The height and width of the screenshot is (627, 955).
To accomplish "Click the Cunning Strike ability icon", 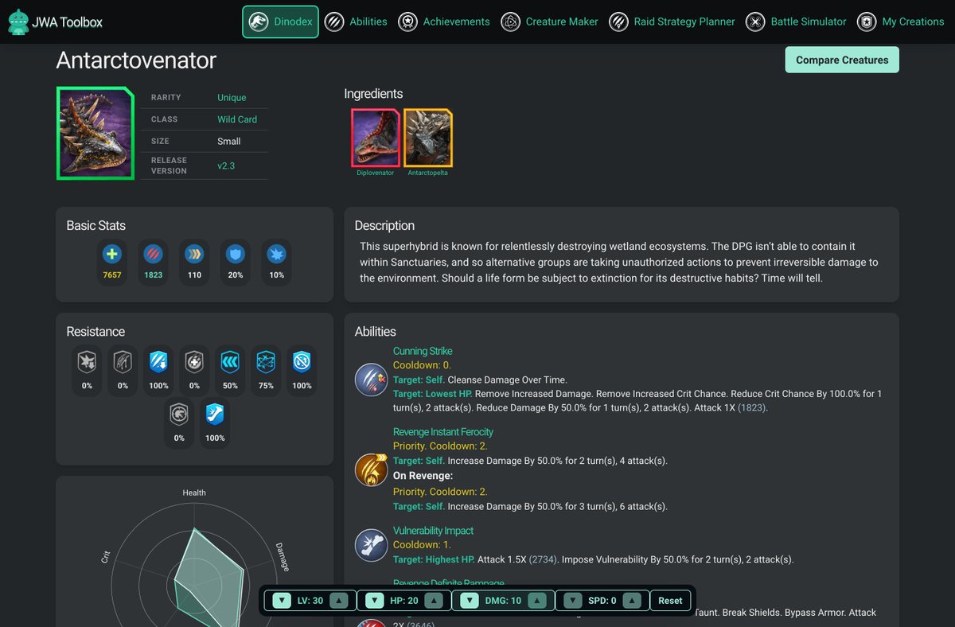I will 371,380.
